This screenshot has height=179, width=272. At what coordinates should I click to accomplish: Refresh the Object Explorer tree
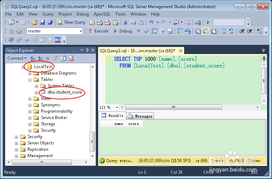click(x=63, y=58)
